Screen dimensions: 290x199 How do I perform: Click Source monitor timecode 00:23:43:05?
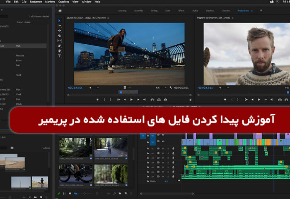[75, 88]
